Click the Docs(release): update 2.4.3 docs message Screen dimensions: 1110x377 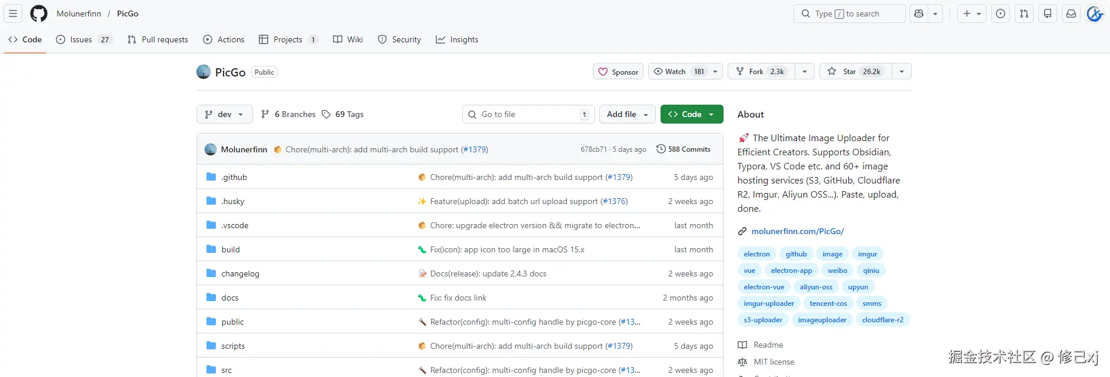tap(488, 273)
